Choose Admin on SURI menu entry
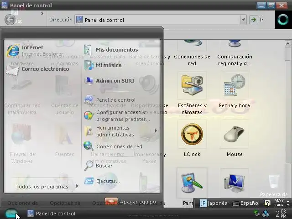The image size is (292, 219). 115,81
